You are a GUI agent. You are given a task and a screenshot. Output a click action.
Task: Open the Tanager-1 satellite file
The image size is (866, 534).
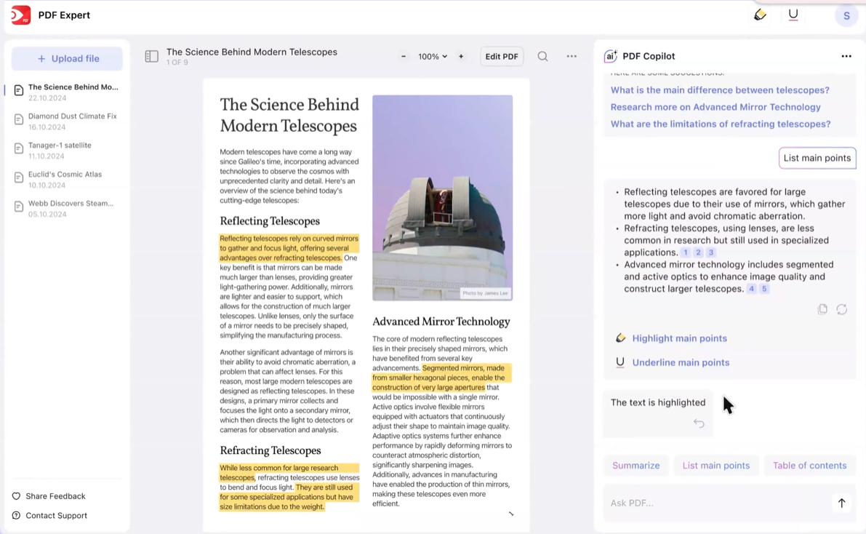pyautogui.click(x=67, y=151)
